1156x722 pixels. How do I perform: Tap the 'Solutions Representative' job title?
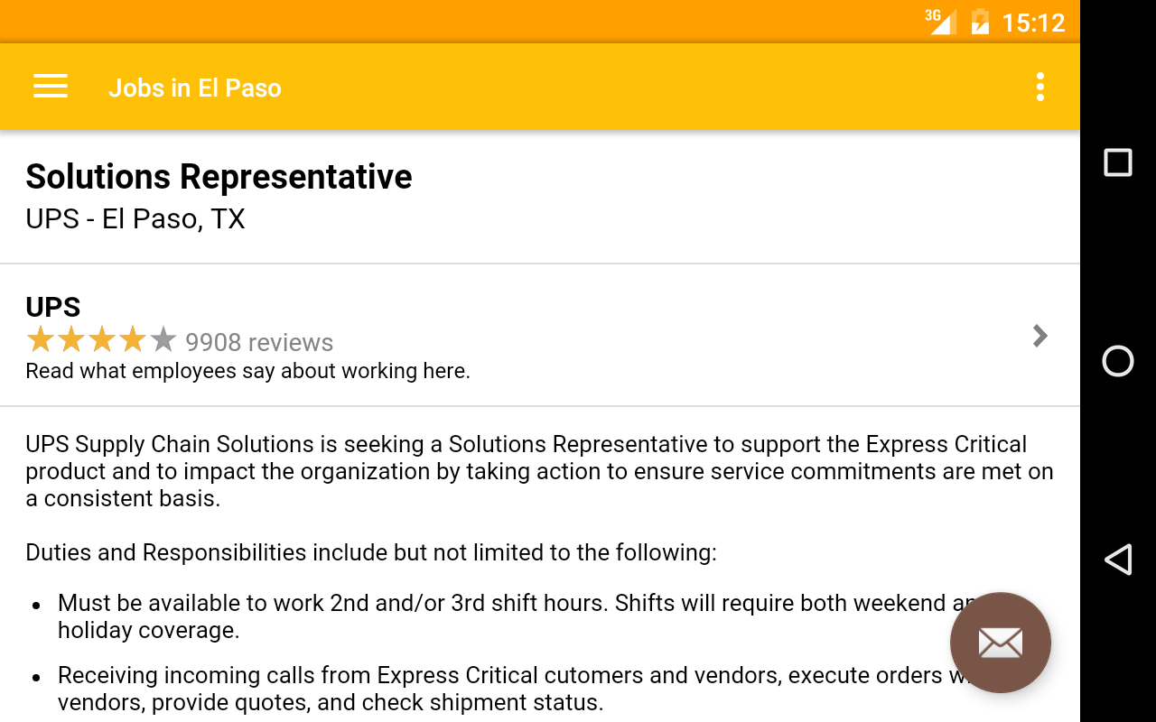[219, 177]
